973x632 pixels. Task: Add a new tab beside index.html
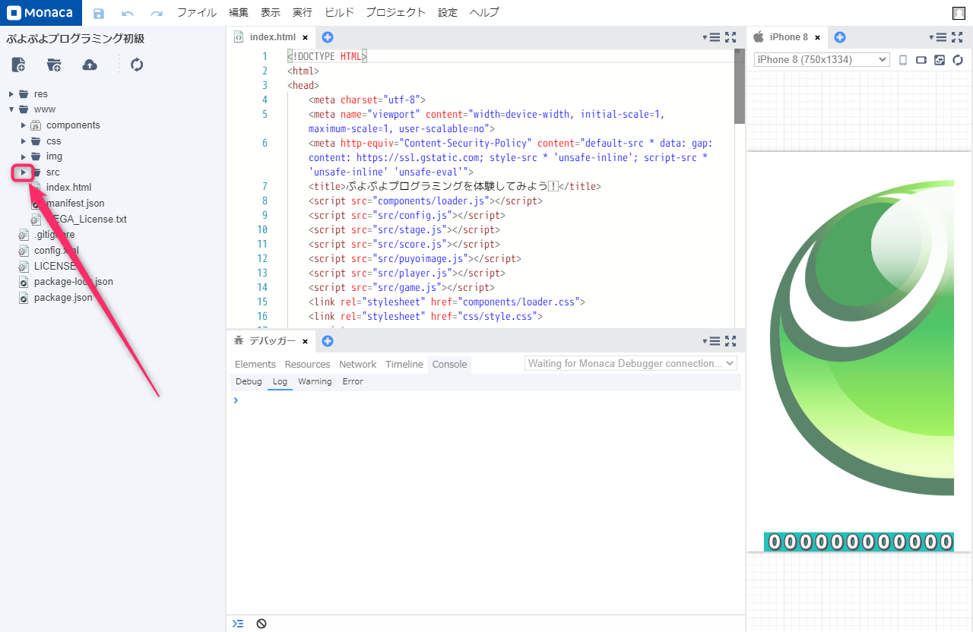tap(328, 37)
